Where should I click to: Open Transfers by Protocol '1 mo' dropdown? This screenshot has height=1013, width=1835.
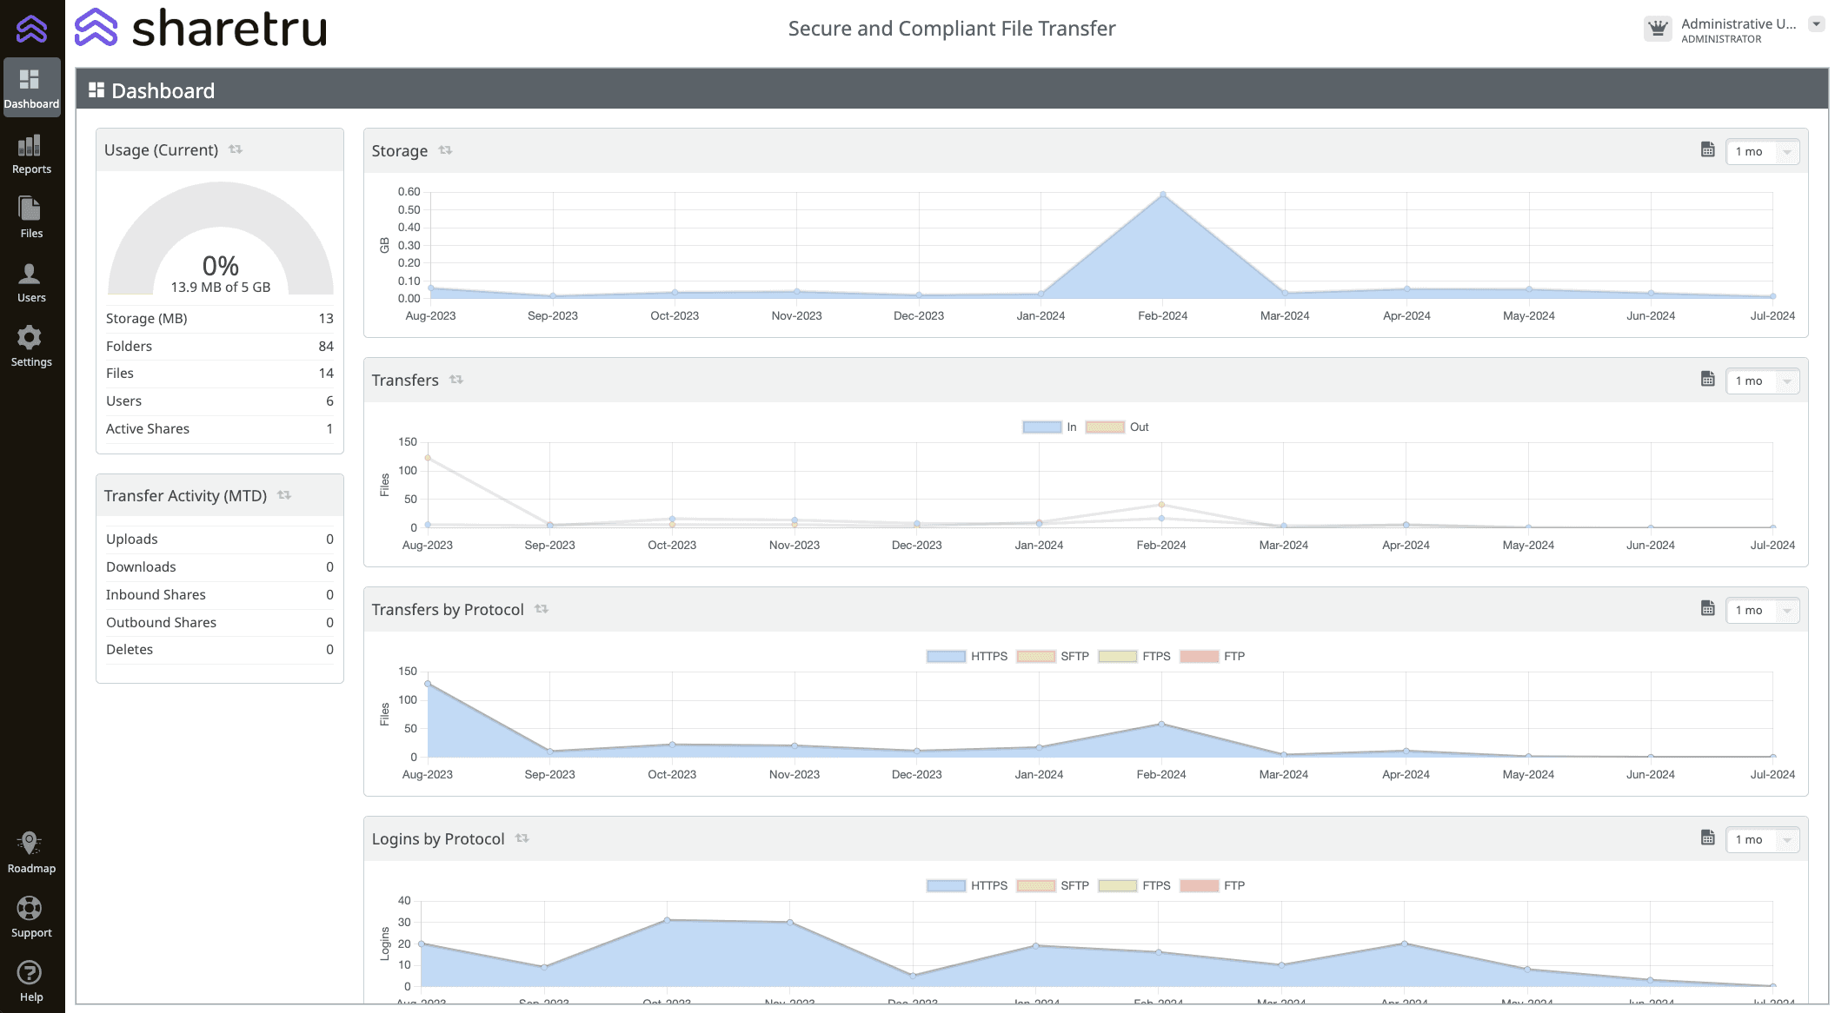coord(1762,610)
